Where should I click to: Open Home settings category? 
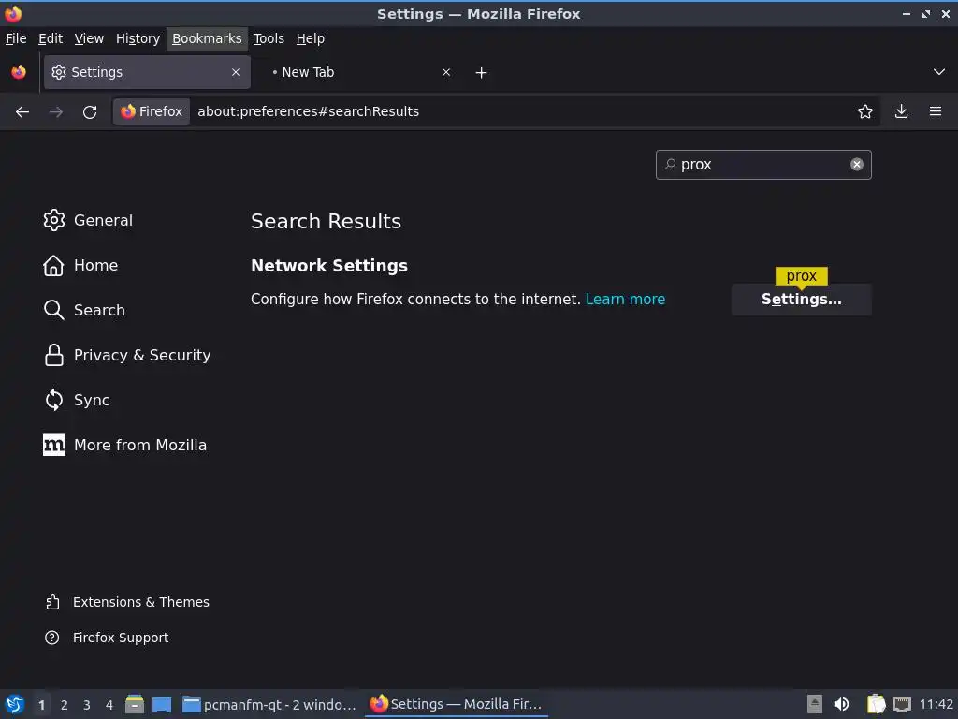80,265
